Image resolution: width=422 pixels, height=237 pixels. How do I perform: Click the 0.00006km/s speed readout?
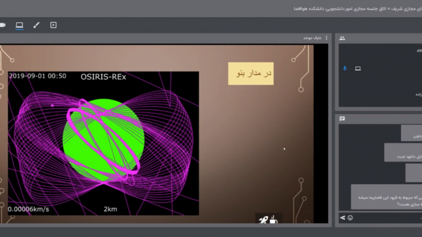click(x=29, y=209)
